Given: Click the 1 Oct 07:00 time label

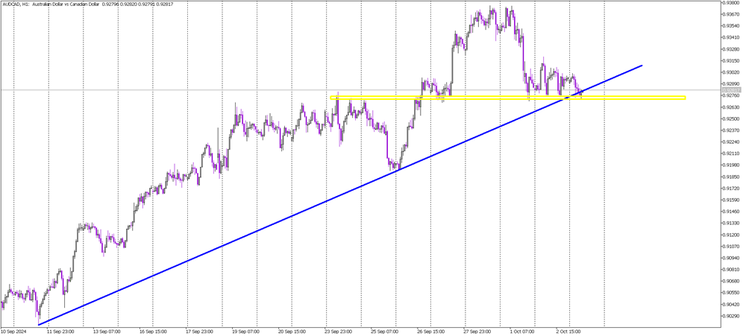Looking at the screenshot, I should [x=522, y=332].
